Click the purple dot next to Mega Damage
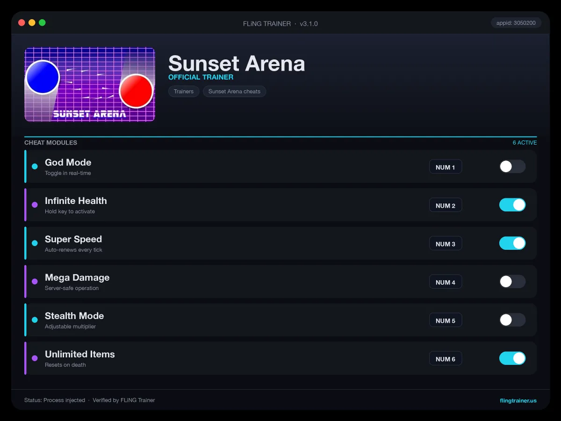Image resolution: width=561 pixels, height=421 pixels. click(35, 282)
